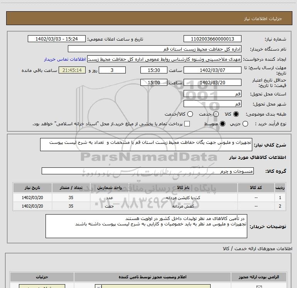The width and height of the screenshot is (297, 288).
Task: Click the price validity time 15:00
Action: coord(154,82)
